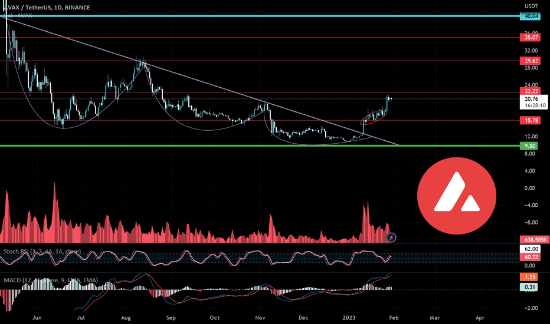Screen dimensions: 550x324
Task: Click the Stoch RSI indicator title
Action: click(x=42, y=251)
